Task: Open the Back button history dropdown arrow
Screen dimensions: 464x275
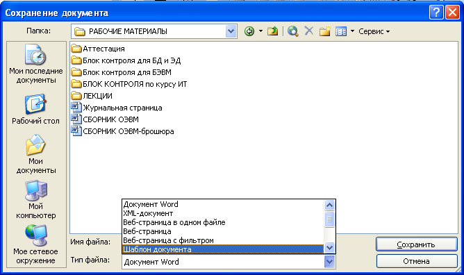Action: [260, 31]
